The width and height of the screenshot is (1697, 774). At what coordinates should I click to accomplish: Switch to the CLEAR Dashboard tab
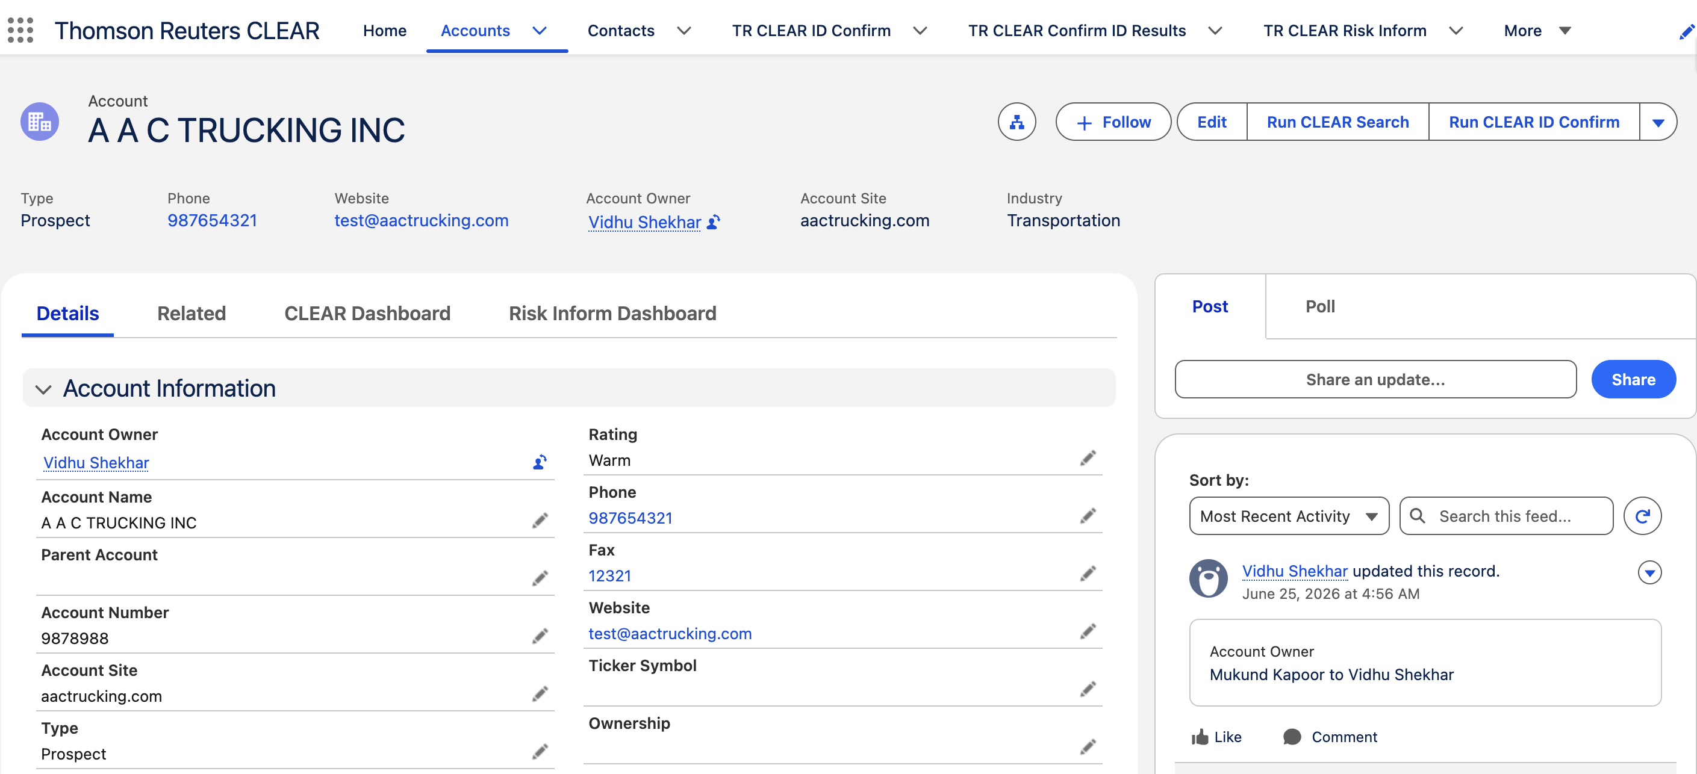[367, 314]
